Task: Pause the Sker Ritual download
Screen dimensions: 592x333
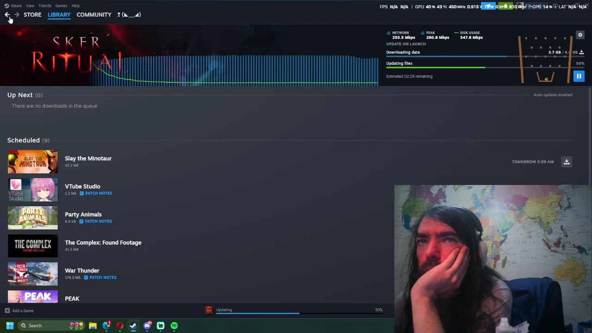Action: [x=579, y=76]
